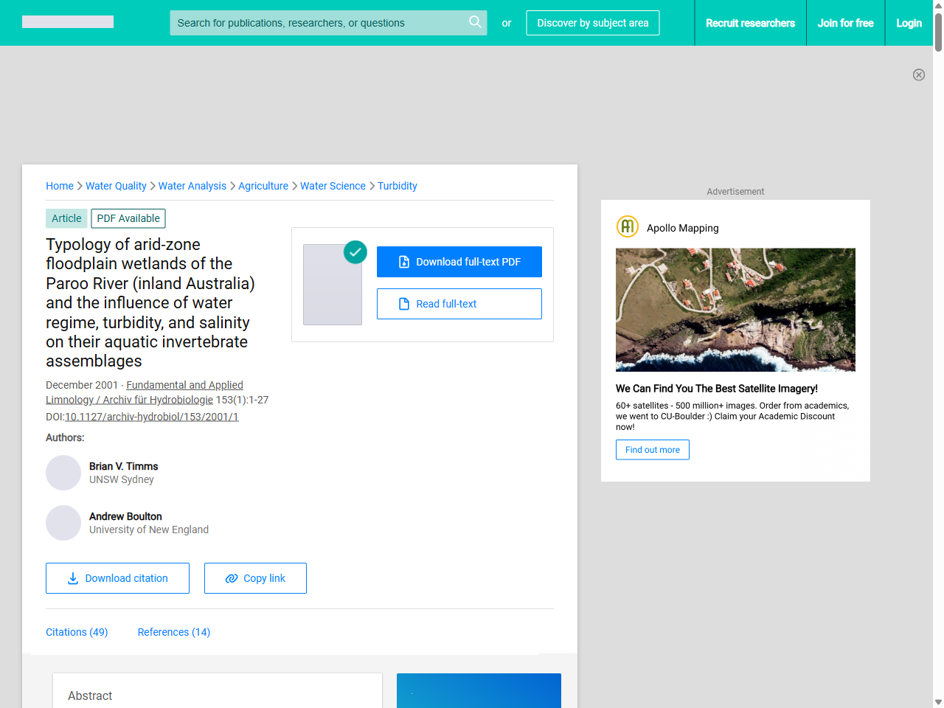This screenshot has height=708, width=944.
Task: Click the Apollo Mapping logo icon
Action: tap(627, 226)
